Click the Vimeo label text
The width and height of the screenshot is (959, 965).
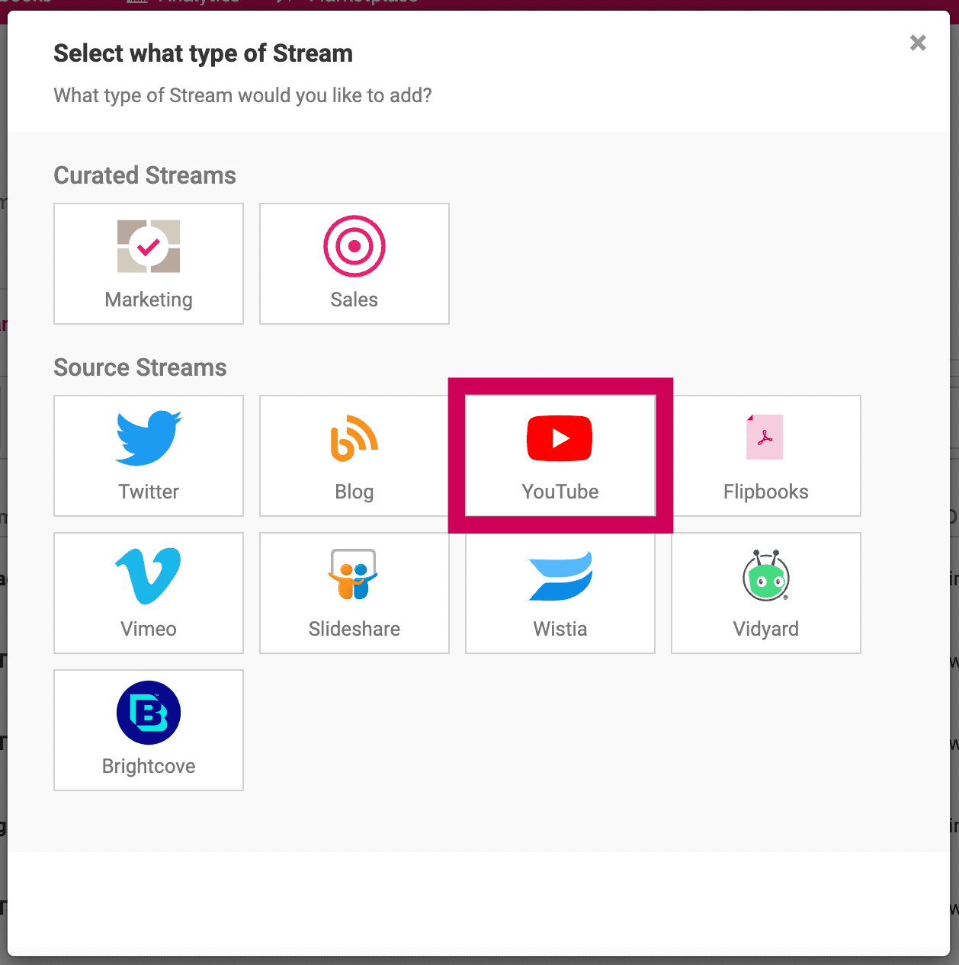[149, 629]
